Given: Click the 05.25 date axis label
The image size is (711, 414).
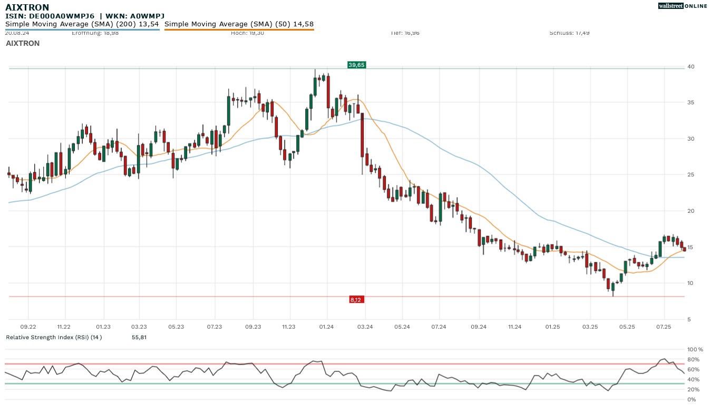Looking at the screenshot, I should coord(627,327).
